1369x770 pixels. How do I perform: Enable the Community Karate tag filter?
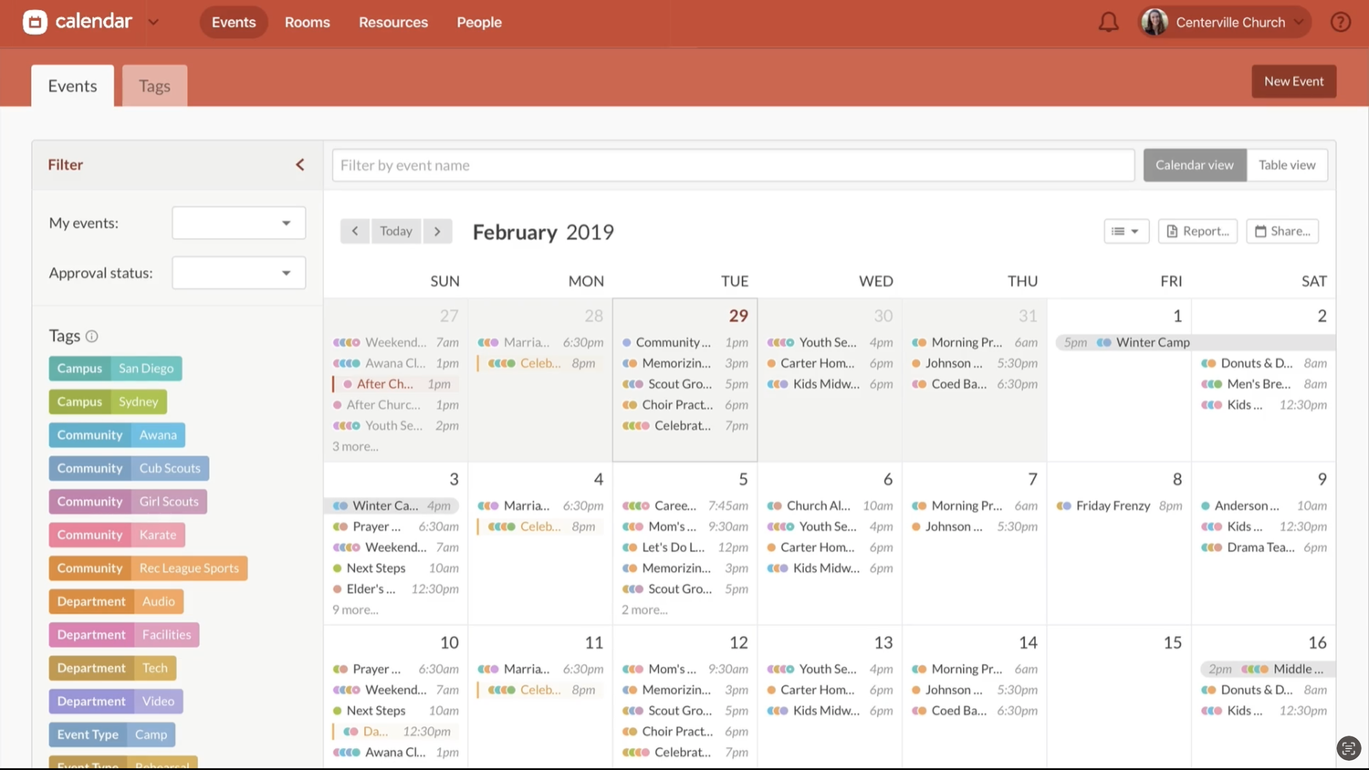click(116, 535)
